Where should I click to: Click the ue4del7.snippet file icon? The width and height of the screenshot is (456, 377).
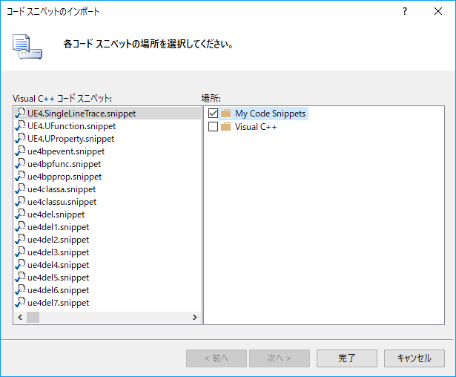(20, 303)
